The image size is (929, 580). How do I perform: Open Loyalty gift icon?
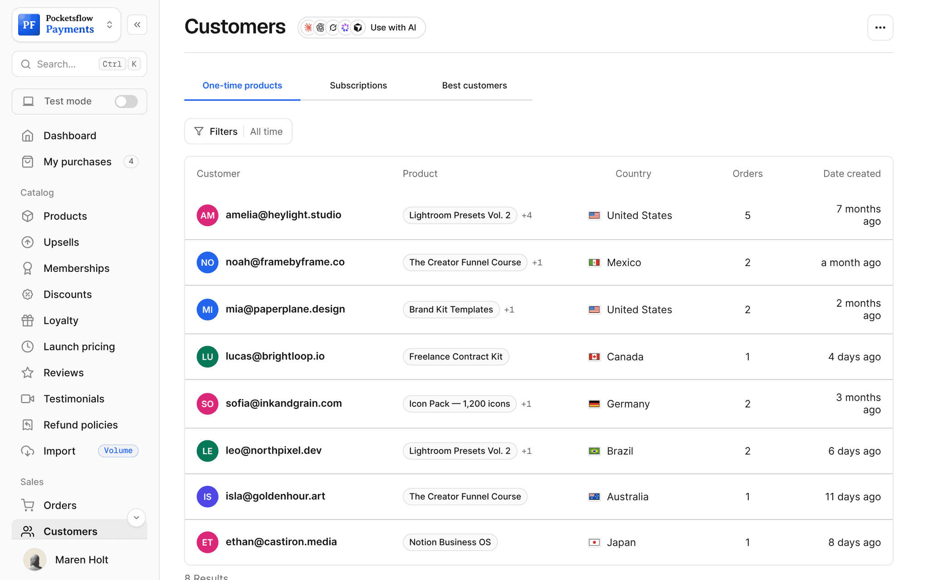click(x=28, y=320)
